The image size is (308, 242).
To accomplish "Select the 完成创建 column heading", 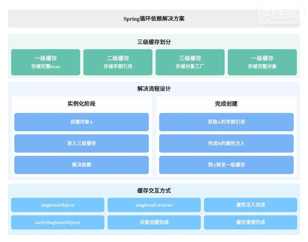I will point(226,104).
